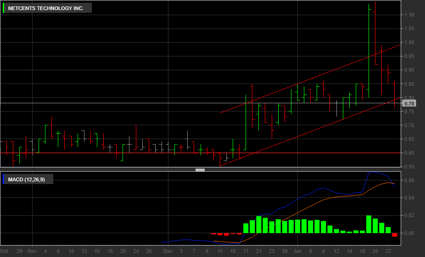Screen dimensions: 425x257
Task: Click the 0.06 MACD axis label
Action: (x=409, y=180)
